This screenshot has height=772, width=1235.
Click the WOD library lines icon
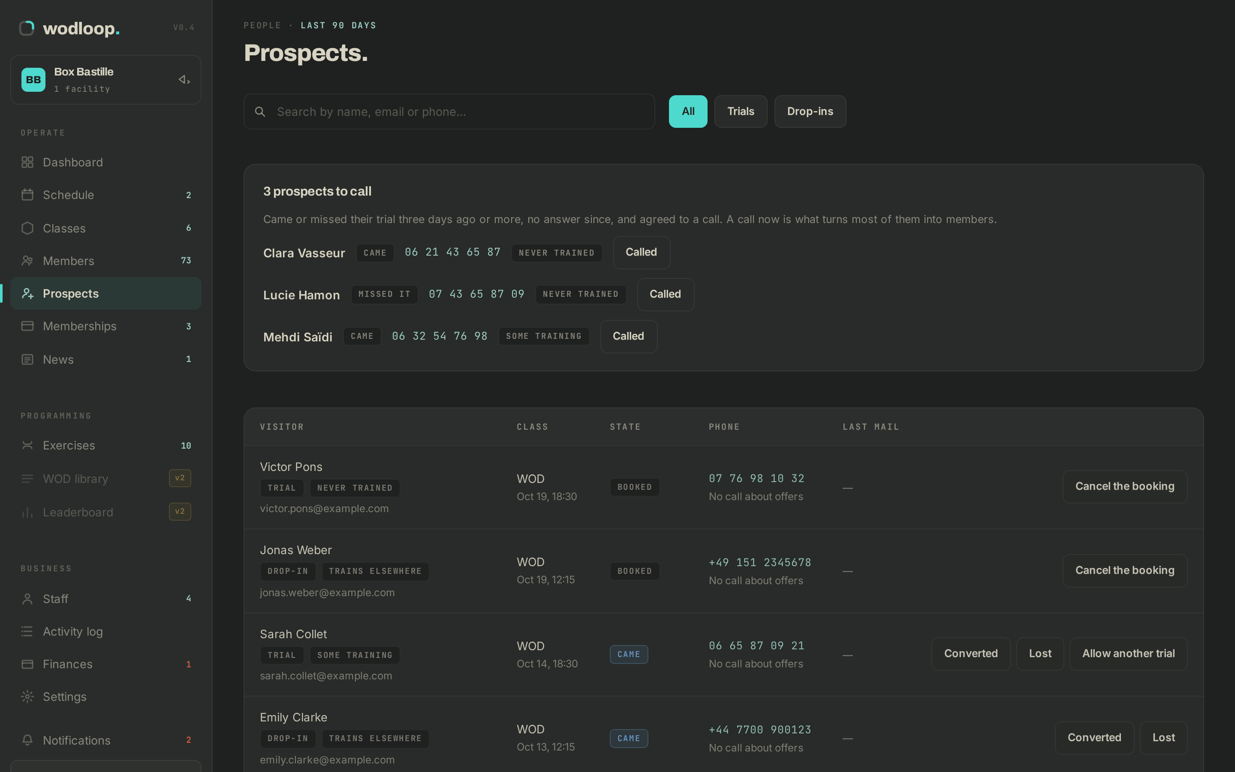[27, 478]
